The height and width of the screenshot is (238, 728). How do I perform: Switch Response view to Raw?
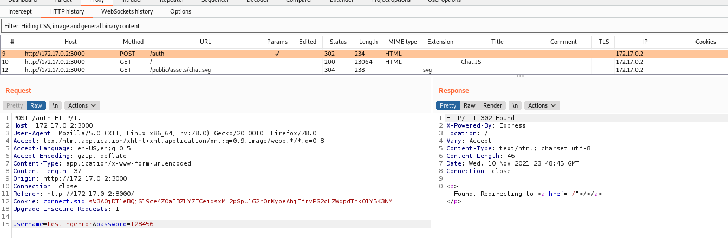[470, 105]
